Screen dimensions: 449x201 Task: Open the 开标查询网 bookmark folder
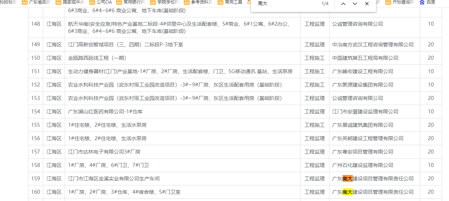point(400,2)
